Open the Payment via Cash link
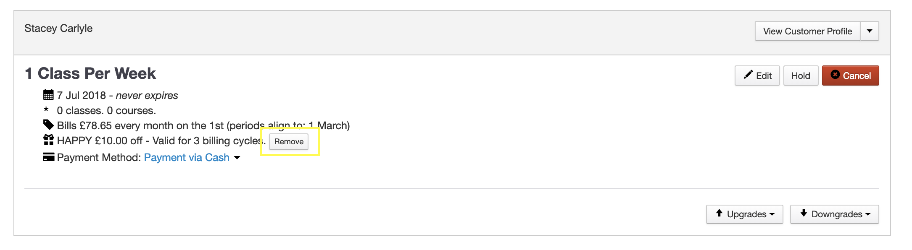 (187, 157)
